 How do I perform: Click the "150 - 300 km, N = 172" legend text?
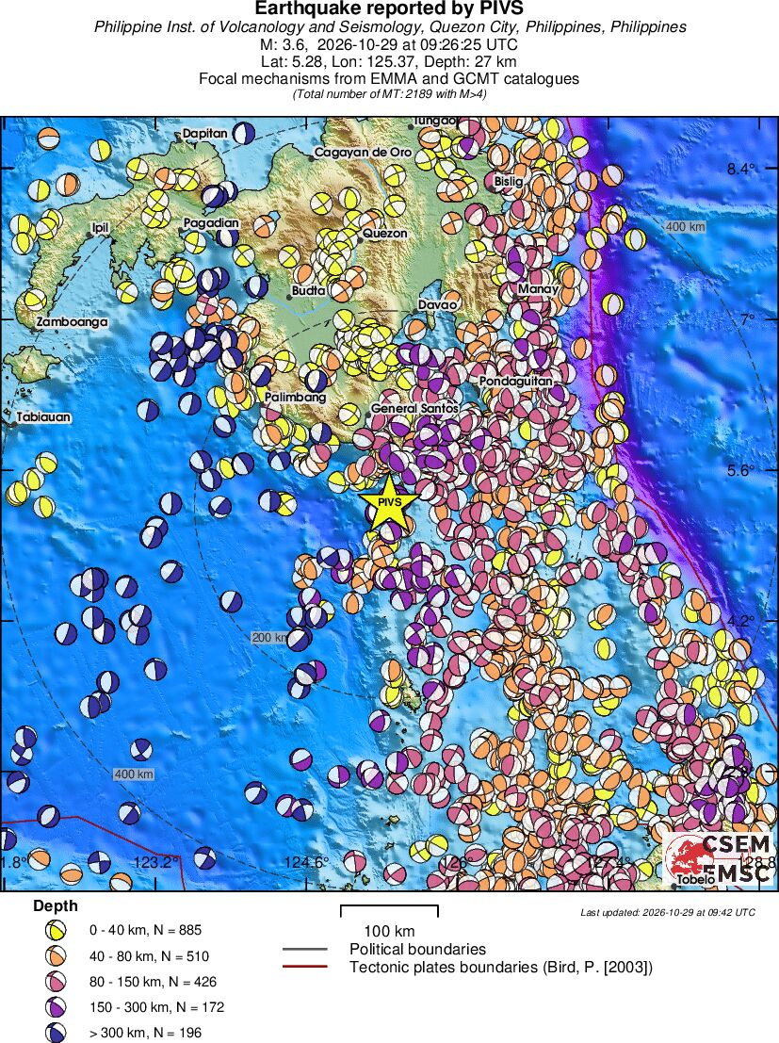157,1008
